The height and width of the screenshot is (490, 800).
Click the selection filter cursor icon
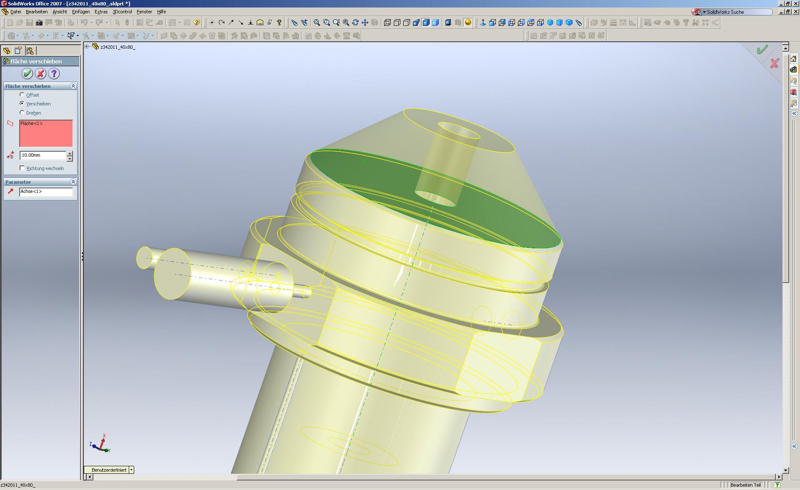click(x=71, y=36)
